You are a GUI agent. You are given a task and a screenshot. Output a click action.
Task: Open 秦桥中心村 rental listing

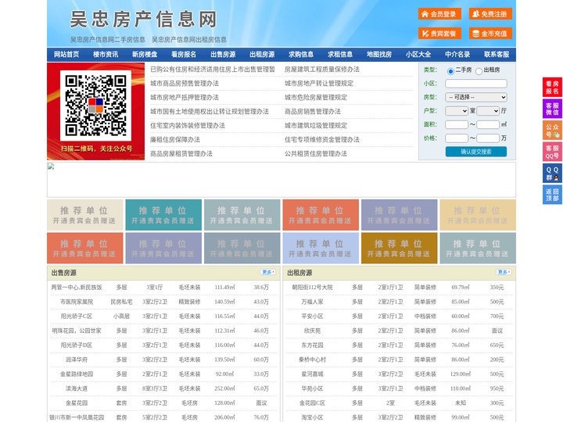[312, 359]
